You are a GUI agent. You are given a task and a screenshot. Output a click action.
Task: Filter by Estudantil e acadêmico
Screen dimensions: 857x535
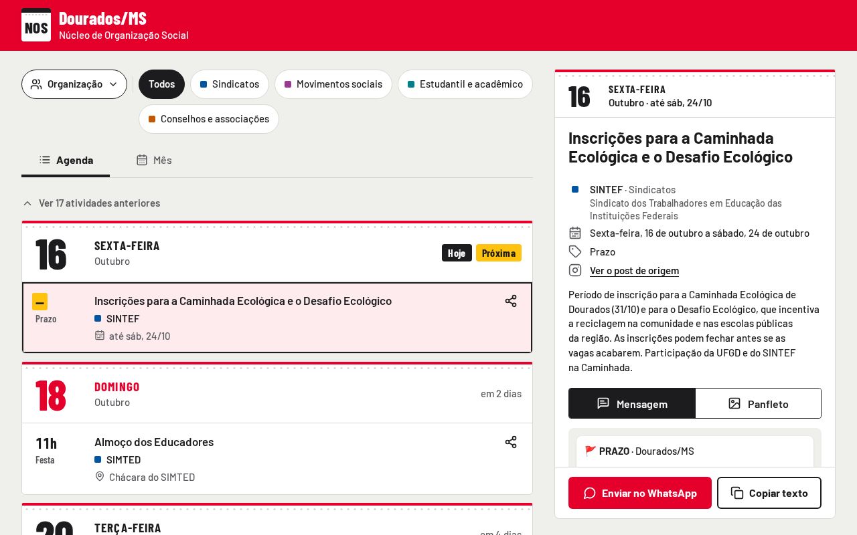point(465,84)
